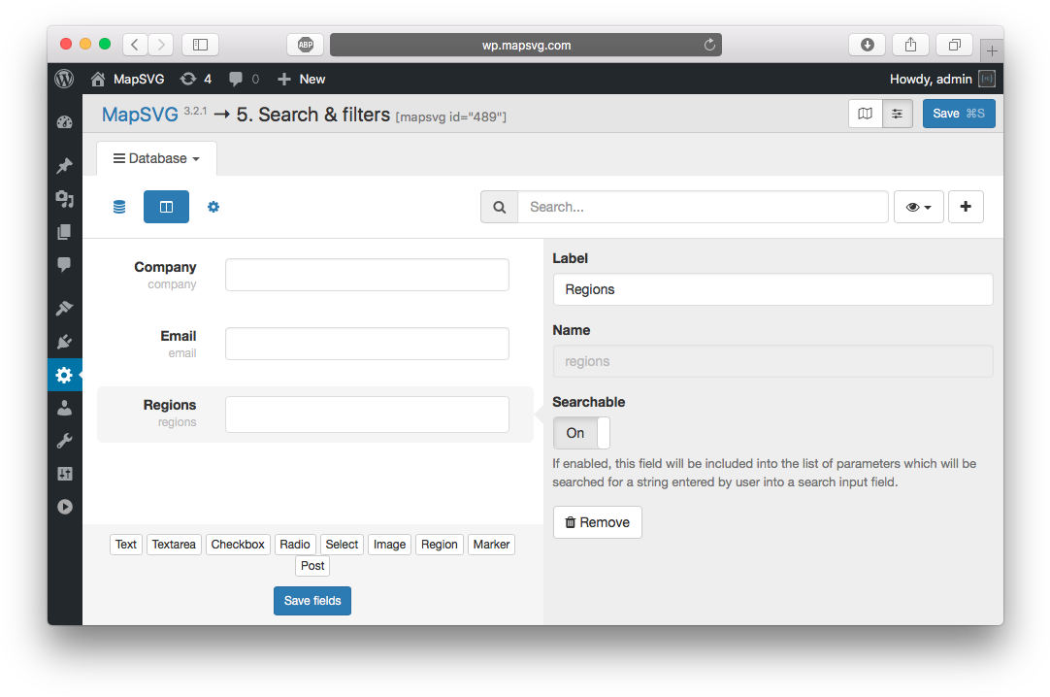
Task: Click the Label input containing Regions
Action: click(772, 288)
